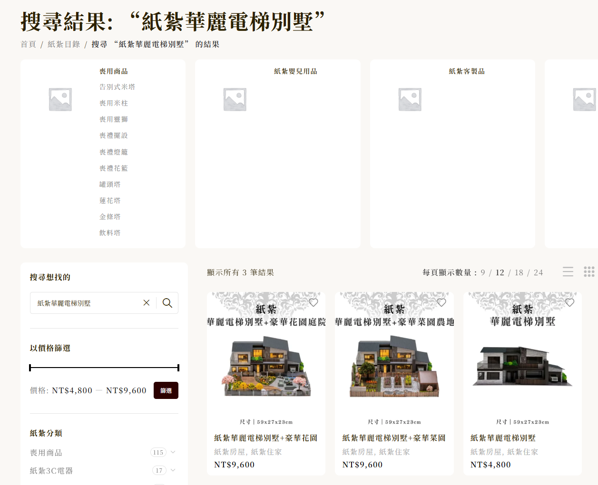
Task: Open 豪華菜園農地 villa product image
Action: (394, 359)
